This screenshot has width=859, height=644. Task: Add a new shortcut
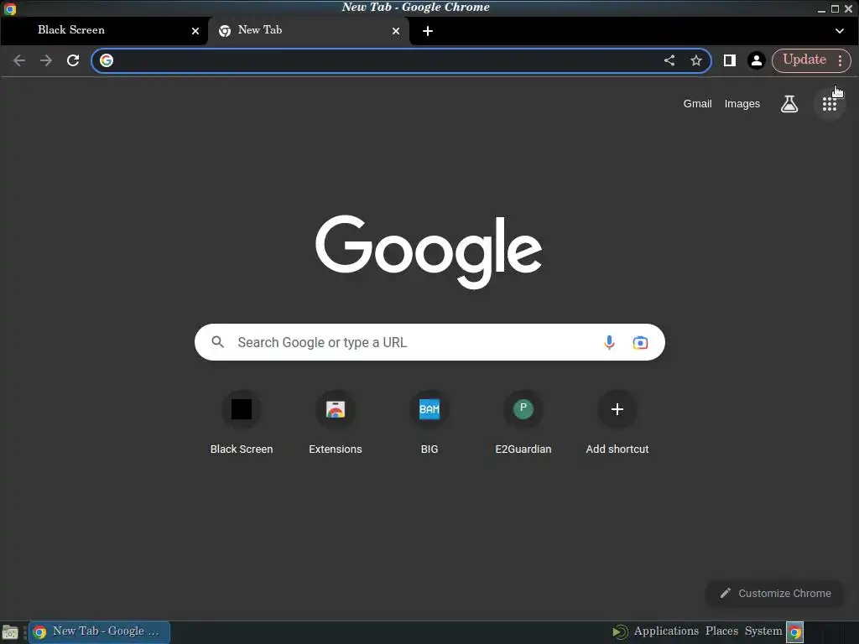[617, 422]
